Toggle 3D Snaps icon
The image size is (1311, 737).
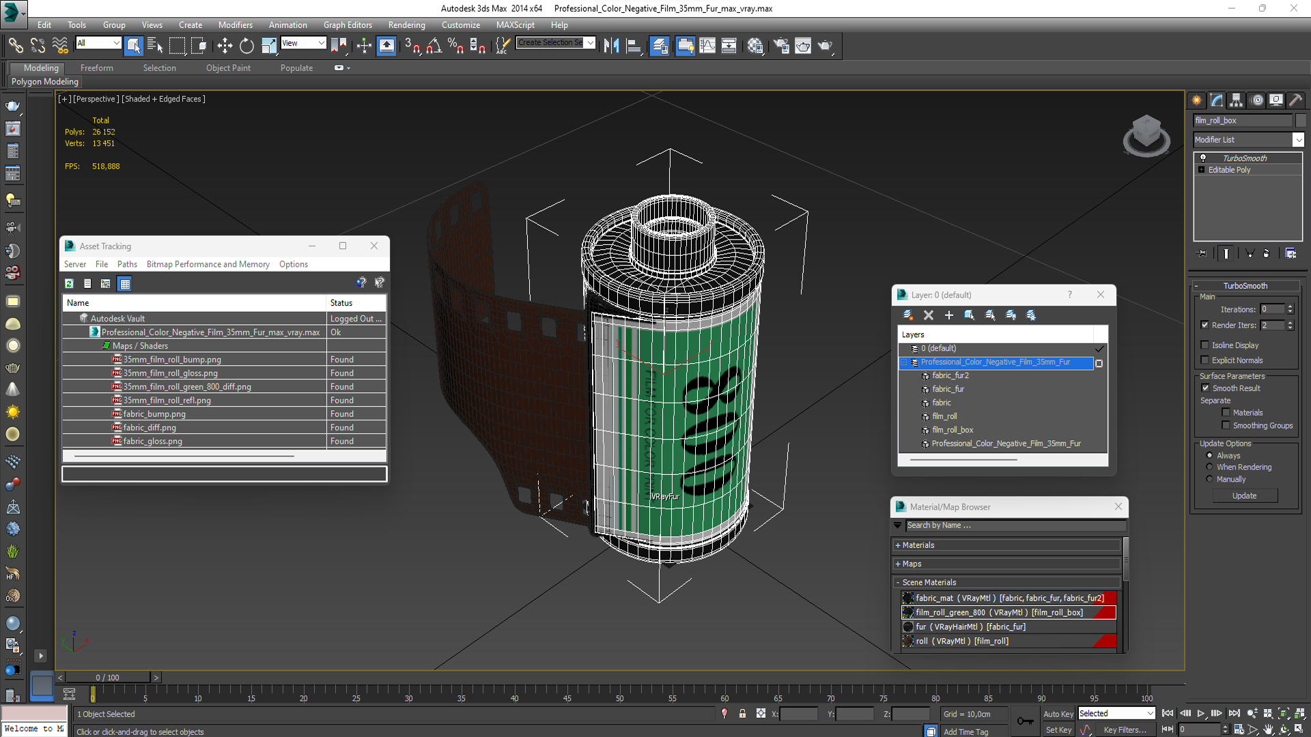pos(412,46)
